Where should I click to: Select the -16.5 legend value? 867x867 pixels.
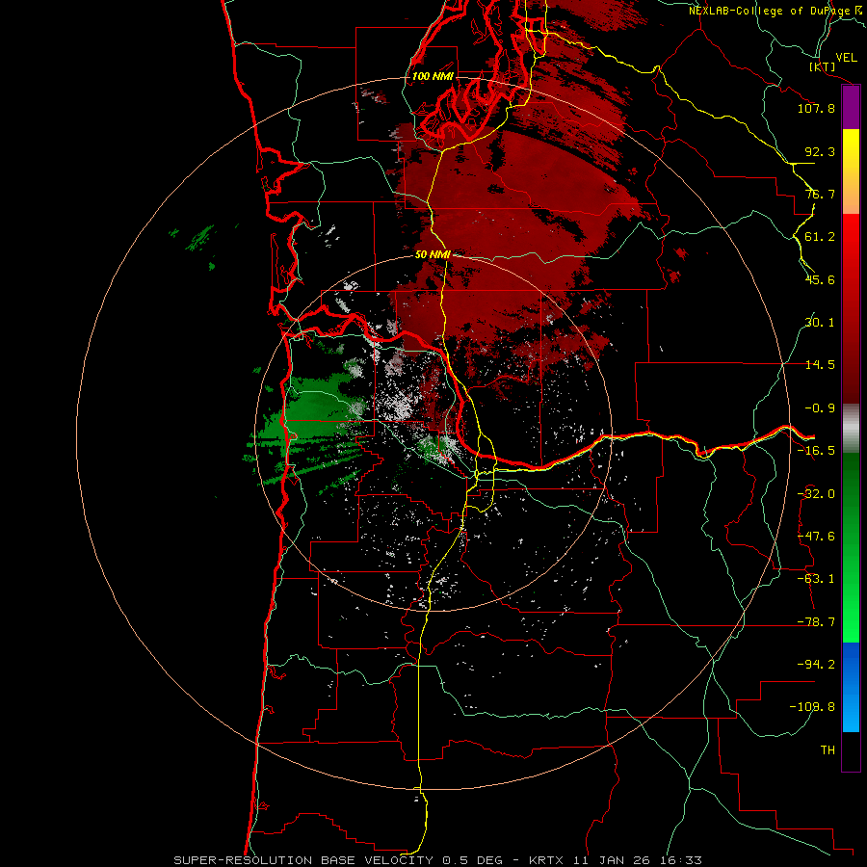tap(816, 451)
